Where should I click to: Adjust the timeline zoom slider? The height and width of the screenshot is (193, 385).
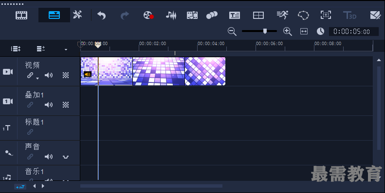point(265,31)
